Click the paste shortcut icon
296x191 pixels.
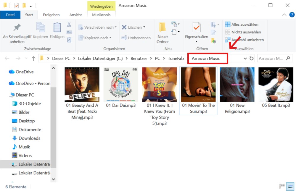pyautogui.click(x=69, y=40)
